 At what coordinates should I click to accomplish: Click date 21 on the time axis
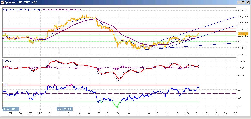pos(197,113)
